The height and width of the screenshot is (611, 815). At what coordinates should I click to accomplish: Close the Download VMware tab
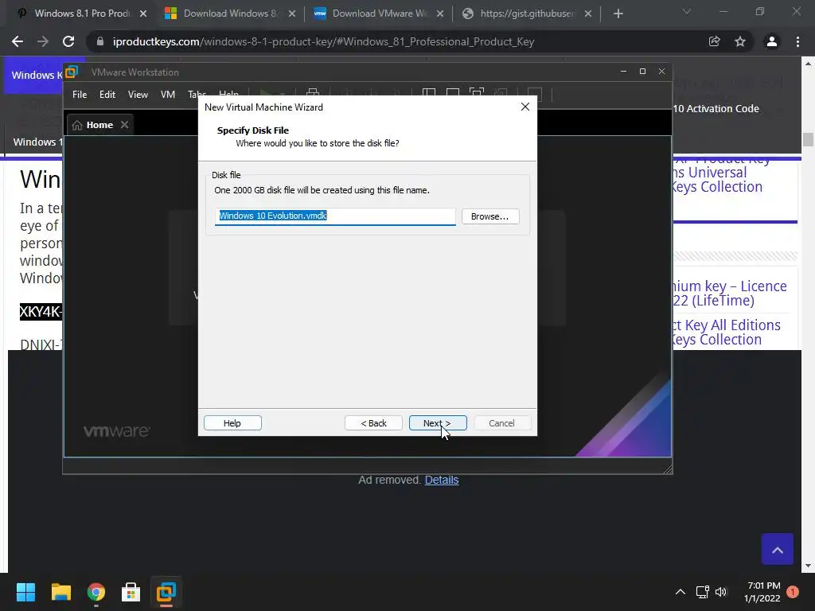click(x=440, y=14)
